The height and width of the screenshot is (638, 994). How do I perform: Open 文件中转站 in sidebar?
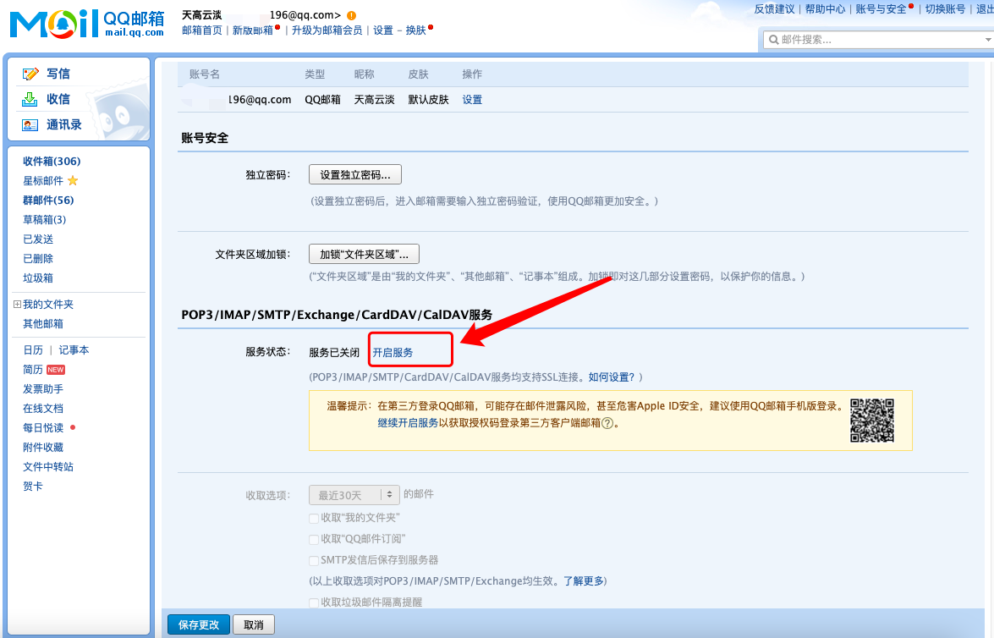[48, 467]
